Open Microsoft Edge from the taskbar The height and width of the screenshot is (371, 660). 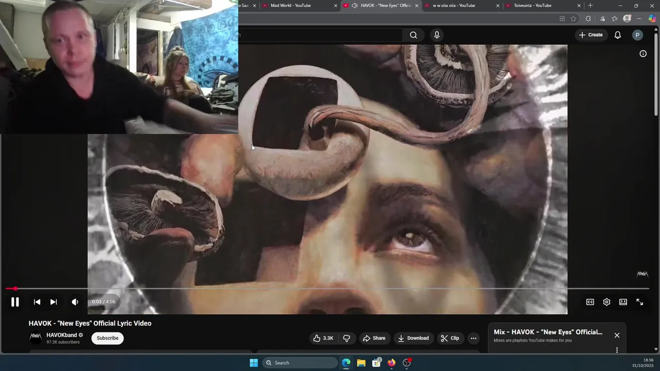[x=346, y=363]
